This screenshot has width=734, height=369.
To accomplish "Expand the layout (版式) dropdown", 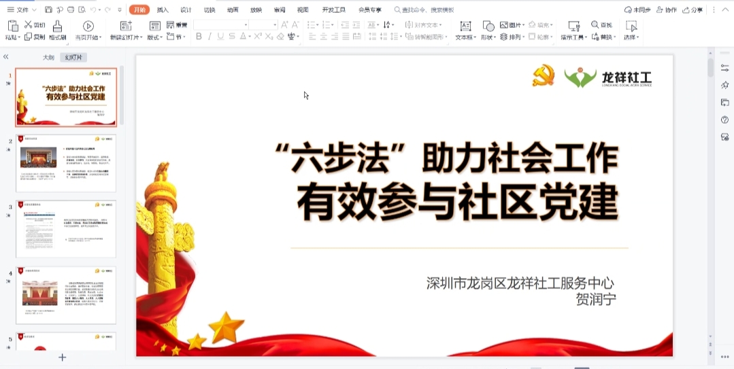I will 155,37.
